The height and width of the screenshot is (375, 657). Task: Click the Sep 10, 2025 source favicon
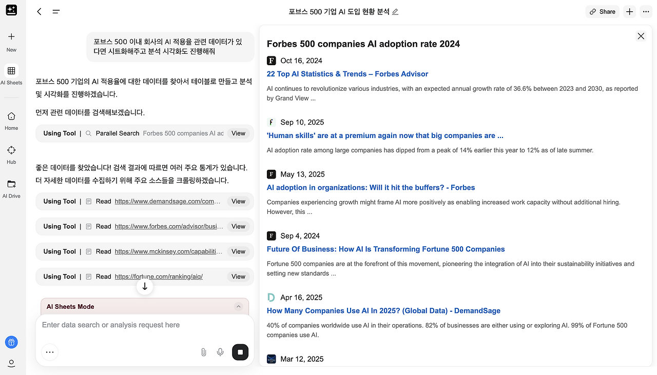(272, 122)
